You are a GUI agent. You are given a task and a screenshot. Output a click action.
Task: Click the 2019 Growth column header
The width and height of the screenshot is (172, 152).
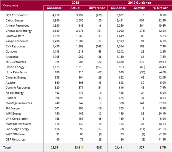click(139, 8)
